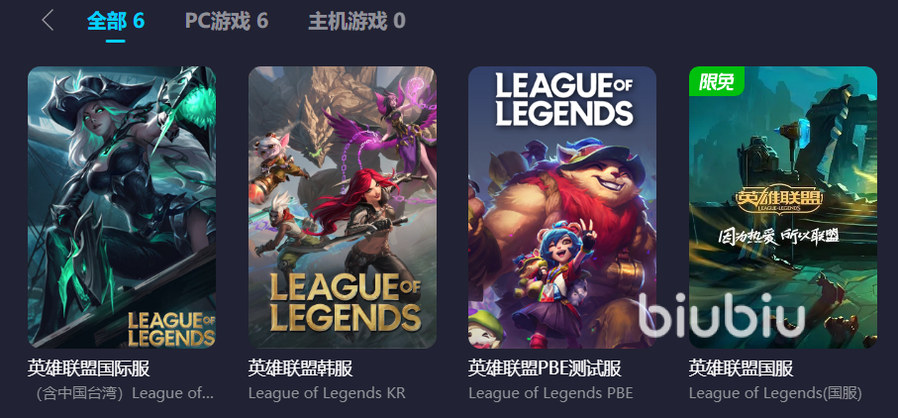Switch to the 全部 6 tab
898x418 pixels.
coord(116,21)
